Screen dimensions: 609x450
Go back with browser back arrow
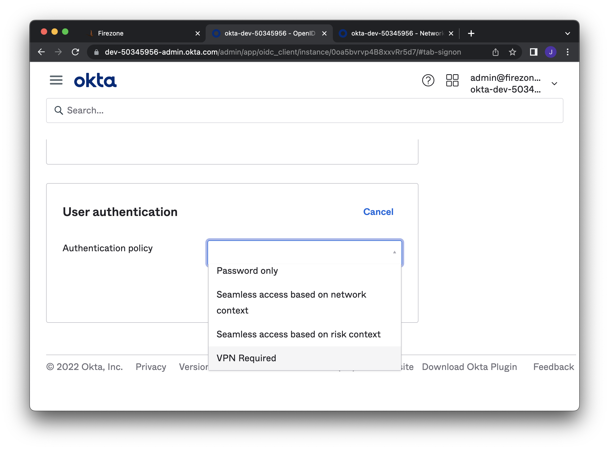[41, 52]
